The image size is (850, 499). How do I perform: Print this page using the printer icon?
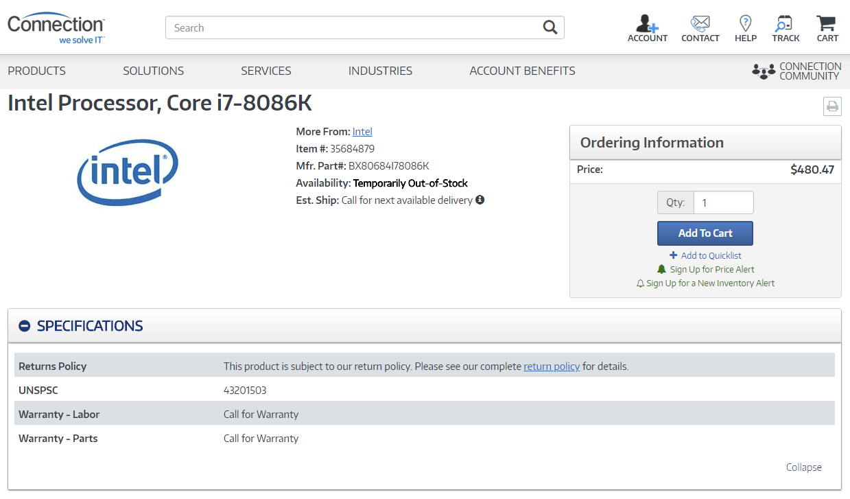click(x=832, y=106)
